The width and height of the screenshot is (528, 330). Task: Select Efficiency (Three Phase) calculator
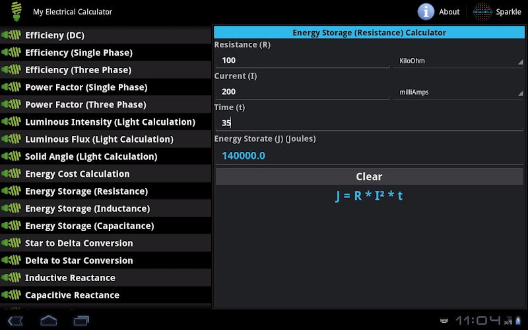[x=106, y=70]
